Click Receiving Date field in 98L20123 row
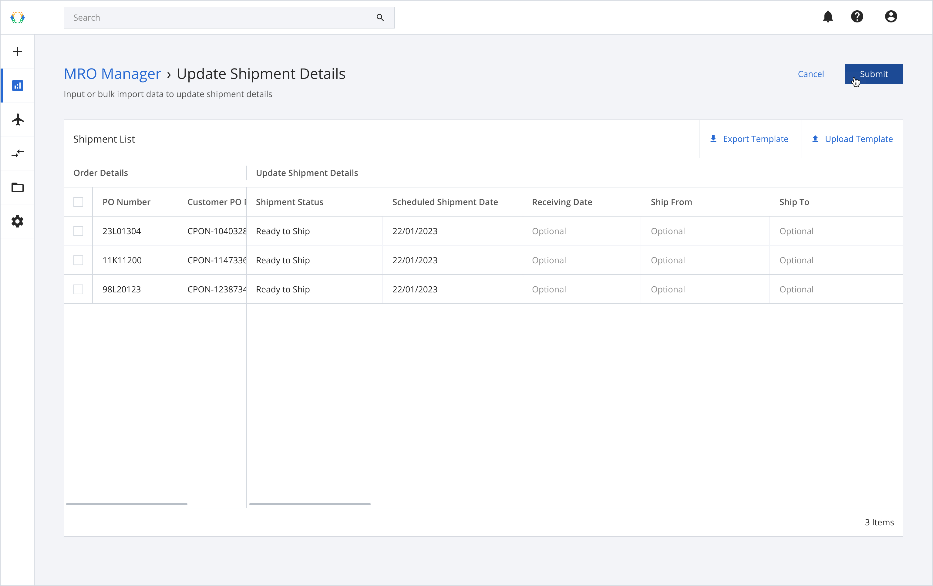Image resolution: width=933 pixels, height=586 pixels. point(581,289)
